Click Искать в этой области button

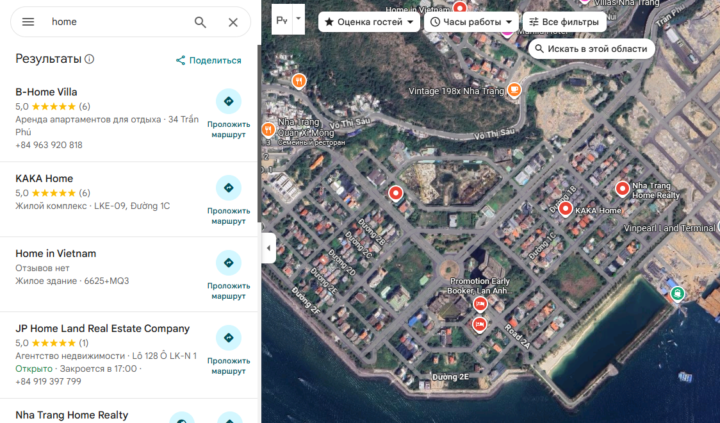[x=591, y=49]
